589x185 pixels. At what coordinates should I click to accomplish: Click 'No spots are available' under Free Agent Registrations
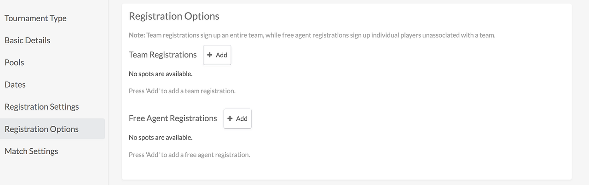tap(161, 137)
